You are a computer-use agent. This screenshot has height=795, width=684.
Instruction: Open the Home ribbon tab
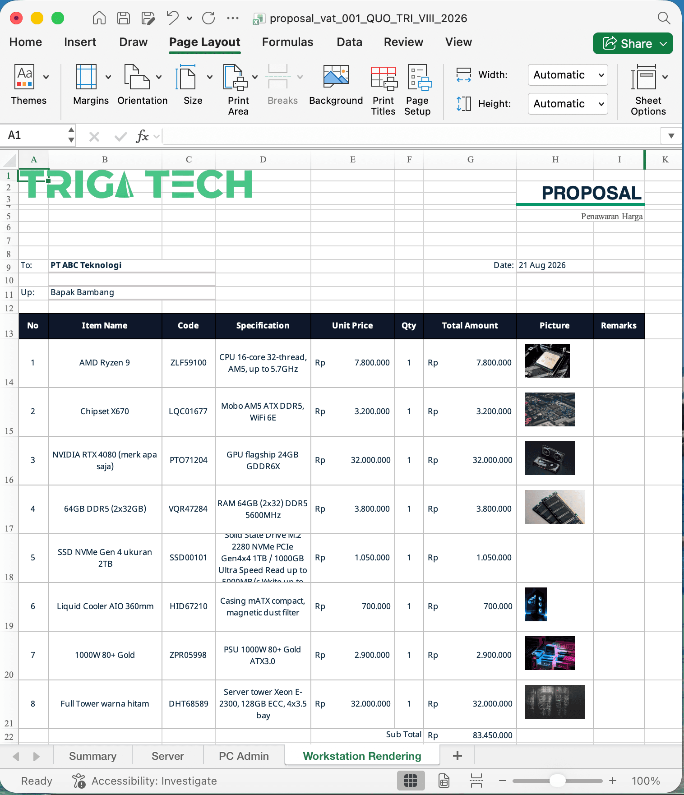click(x=26, y=42)
